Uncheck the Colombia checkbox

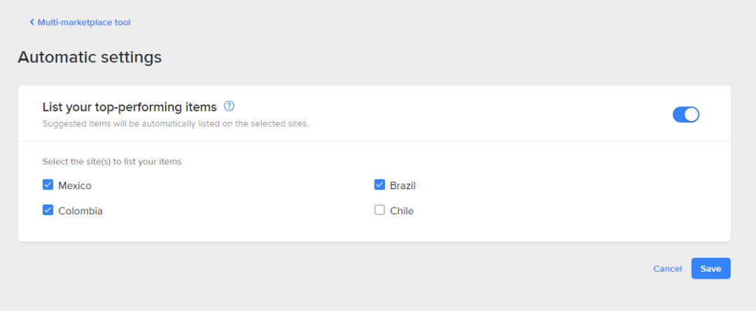point(48,209)
